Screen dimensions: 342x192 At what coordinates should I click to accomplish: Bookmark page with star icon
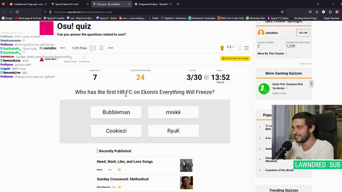point(282,12)
